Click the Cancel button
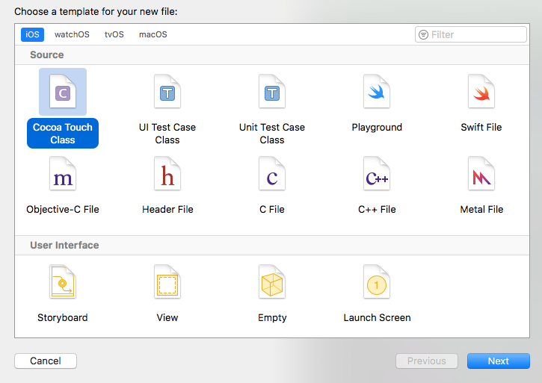The height and width of the screenshot is (383, 542). click(x=46, y=361)
